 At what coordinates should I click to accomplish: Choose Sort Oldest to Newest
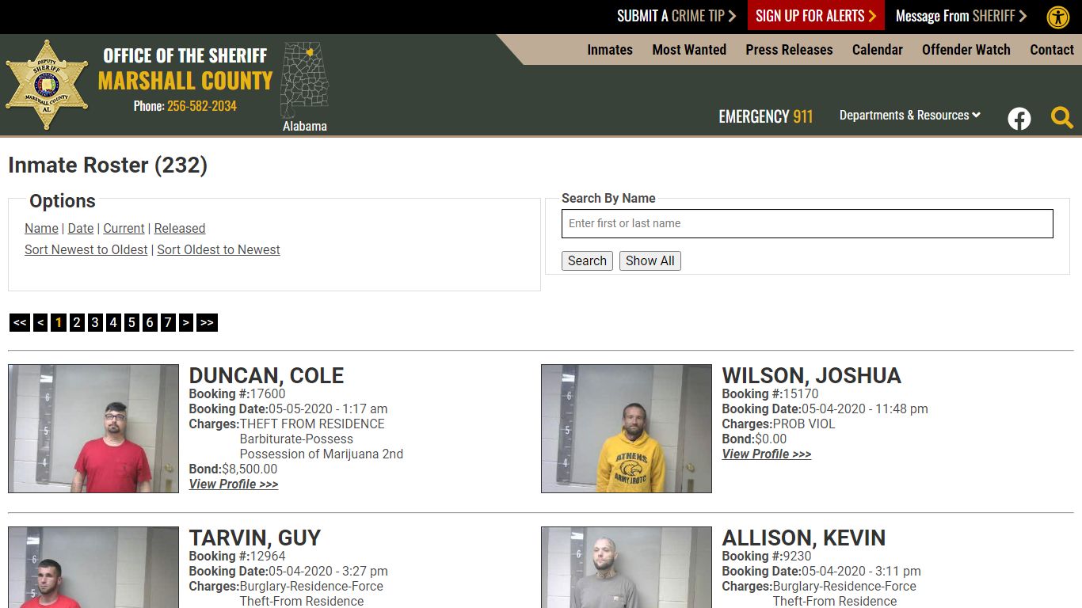coord(219,249)
